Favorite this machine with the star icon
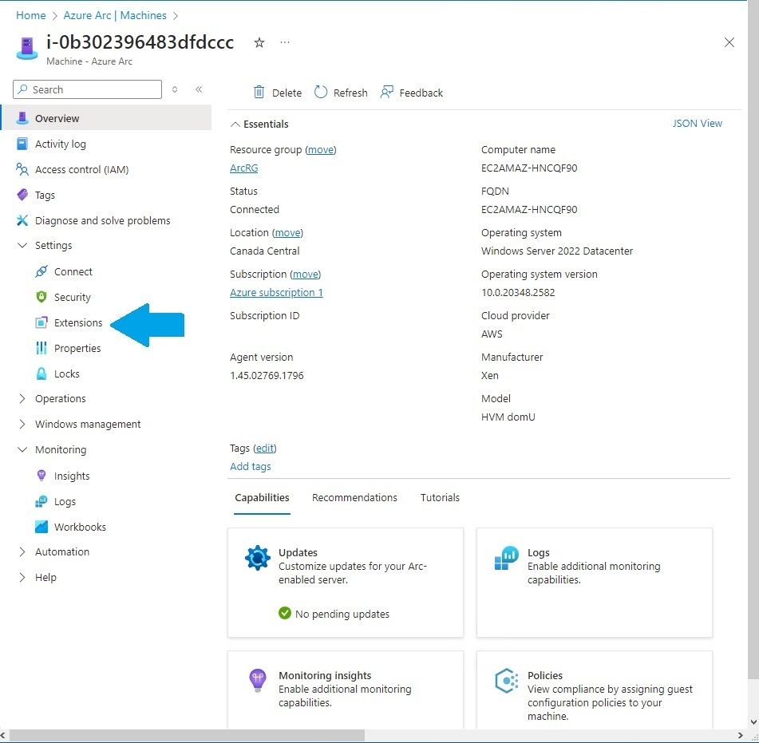The image size is (759, 743). pos(259,42)
